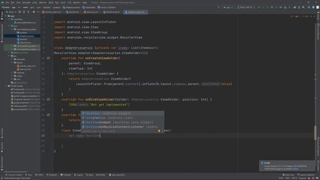Expand the drawable folder node
Image resolution: width=320 pixels, height=180 pixels.
pos(12,59)
